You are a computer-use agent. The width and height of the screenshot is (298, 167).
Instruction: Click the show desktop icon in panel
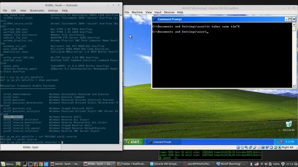(x=18, y=164)
